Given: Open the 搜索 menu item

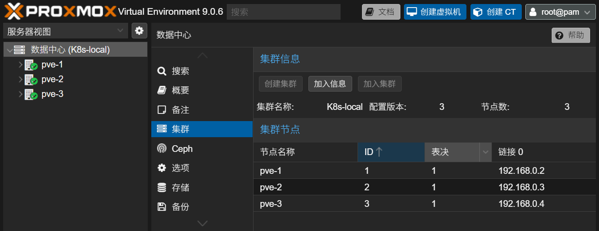Looking at the screenshot, I should click(202, 71).
